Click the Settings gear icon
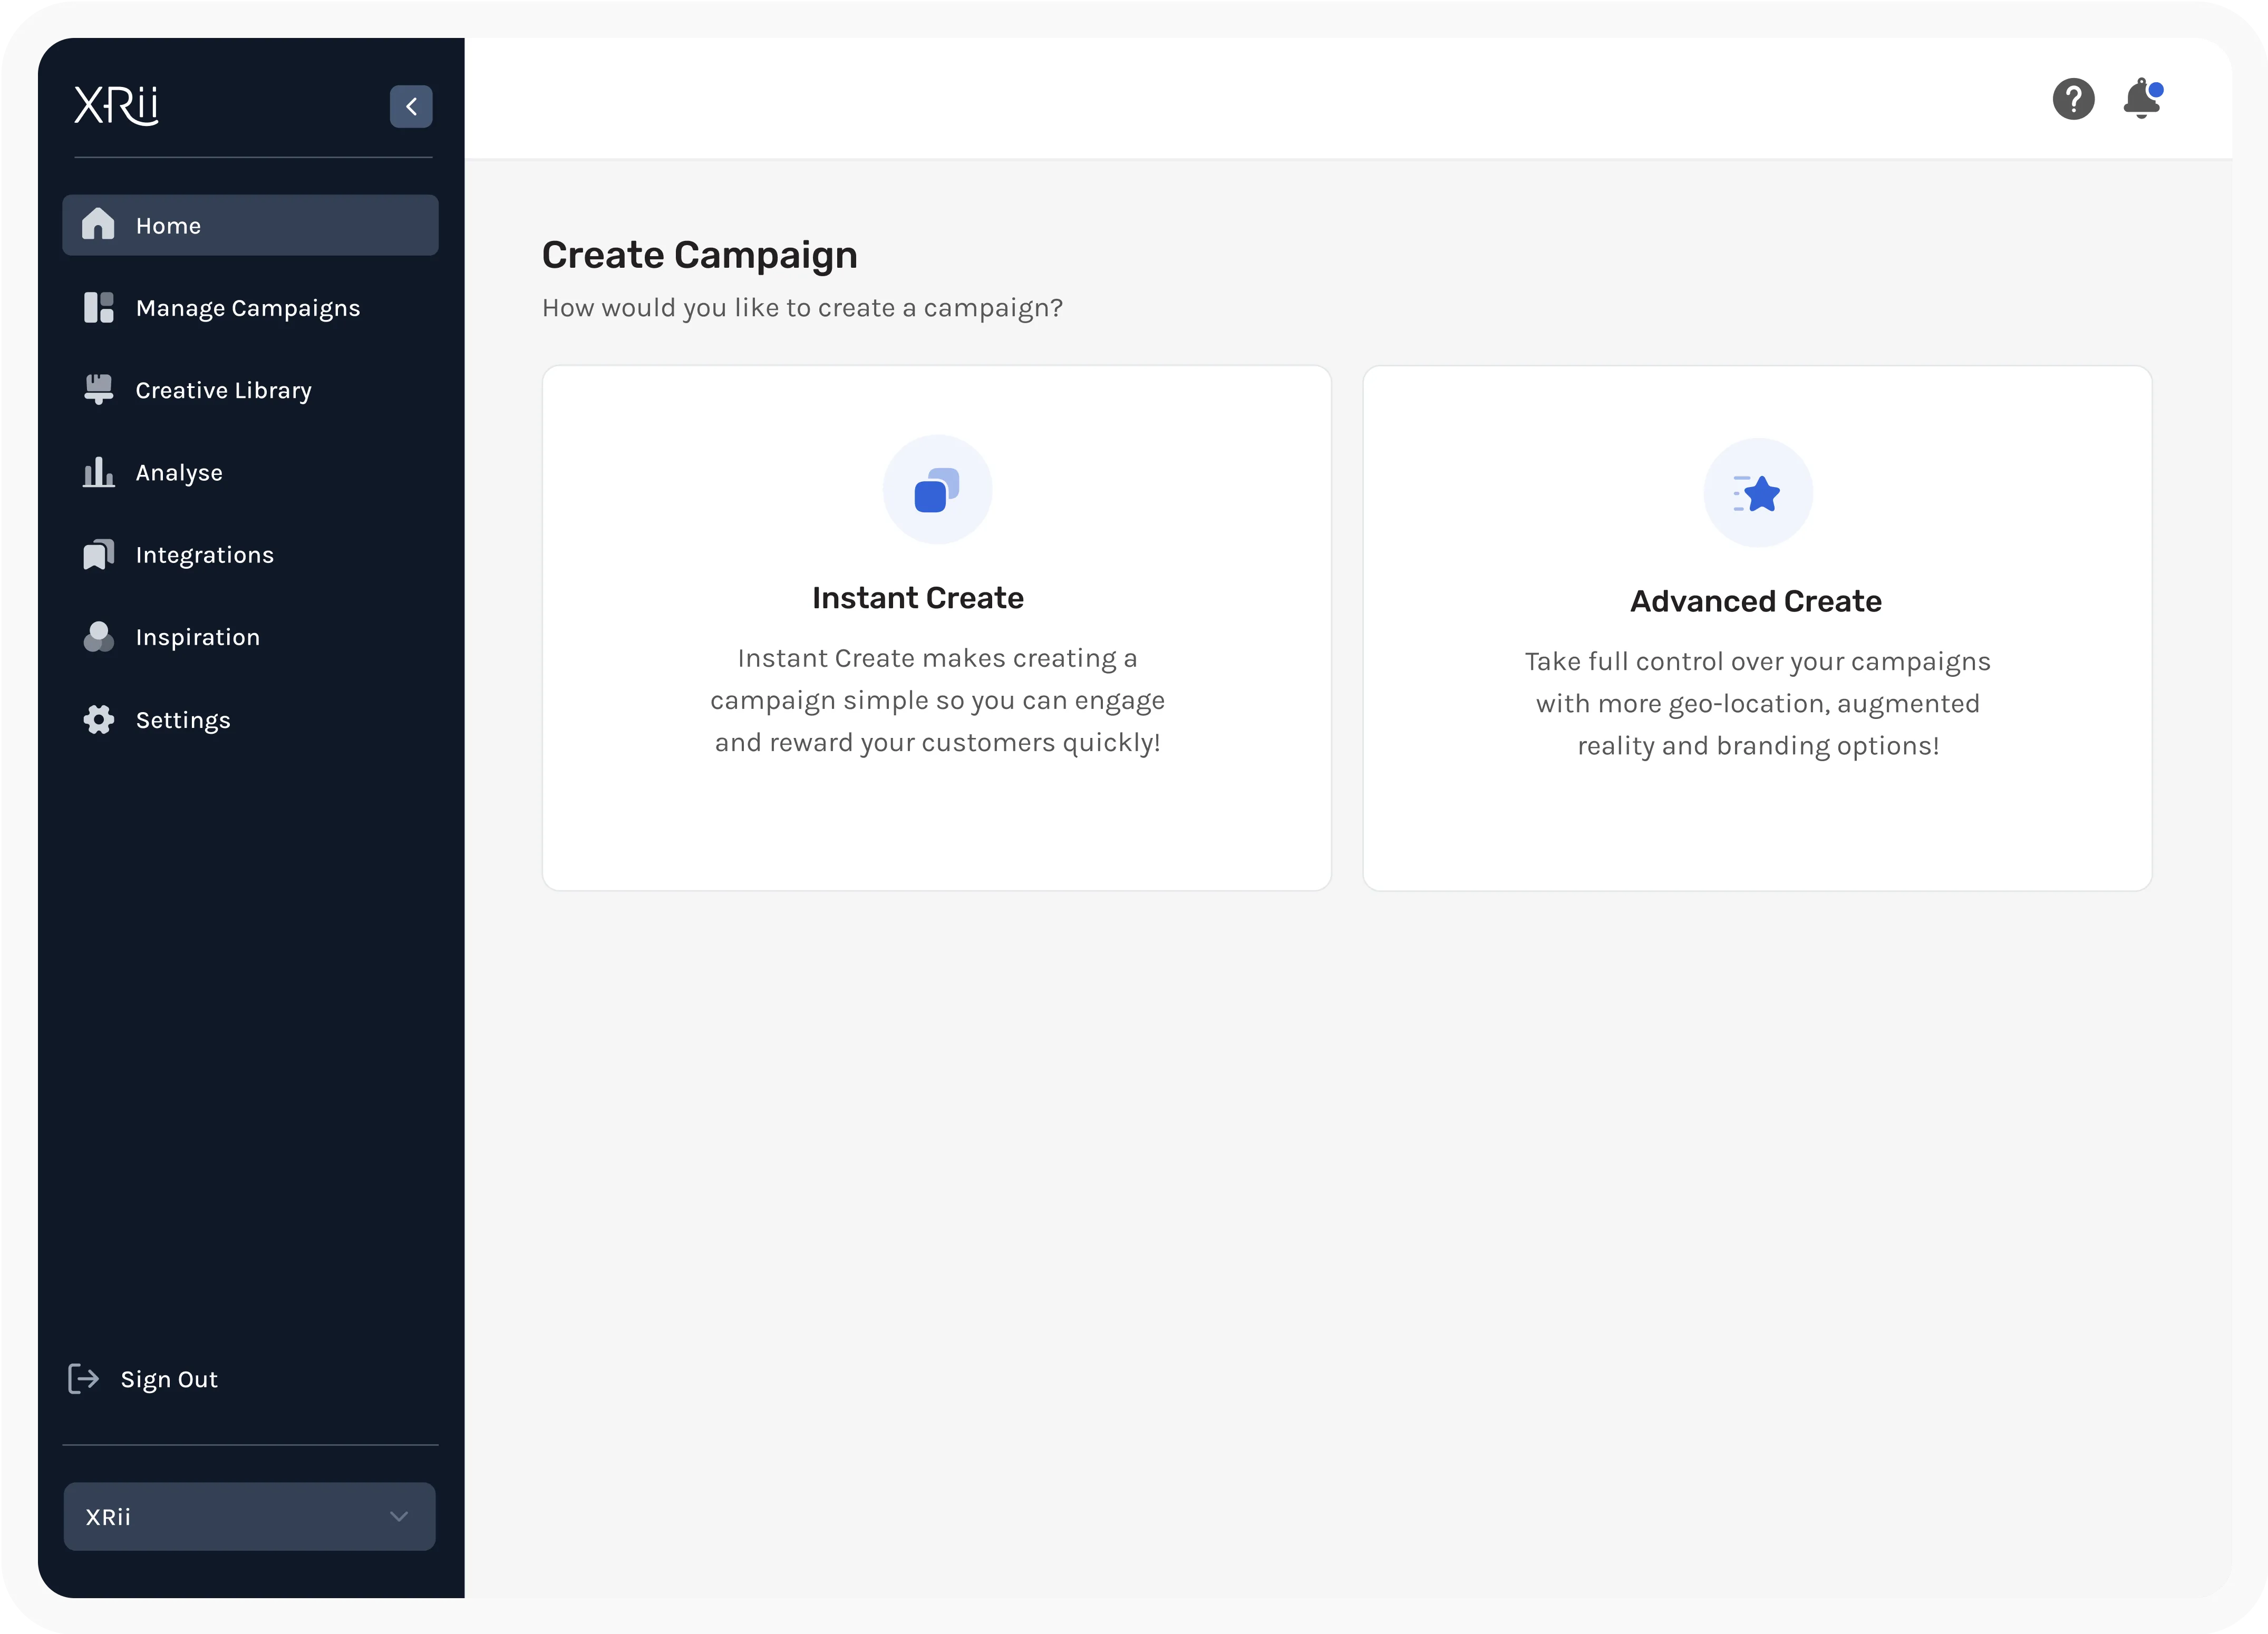This screenshot has height=1634, width=2268. 98,719
